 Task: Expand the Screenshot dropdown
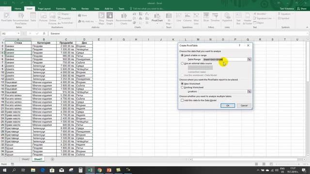pyautogui.click(x=74, y=23)
